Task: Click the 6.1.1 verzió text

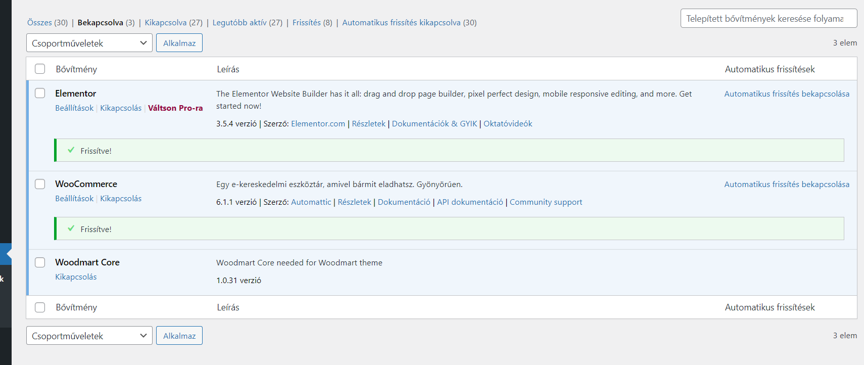Action: click(236, 202)
